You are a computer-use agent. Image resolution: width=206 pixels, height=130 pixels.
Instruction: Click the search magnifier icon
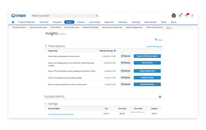click(x=97, y=16)
